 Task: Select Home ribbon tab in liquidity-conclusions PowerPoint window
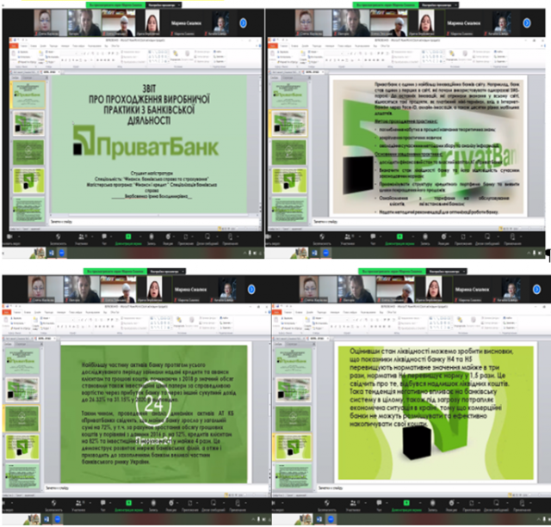pos(288,312)
